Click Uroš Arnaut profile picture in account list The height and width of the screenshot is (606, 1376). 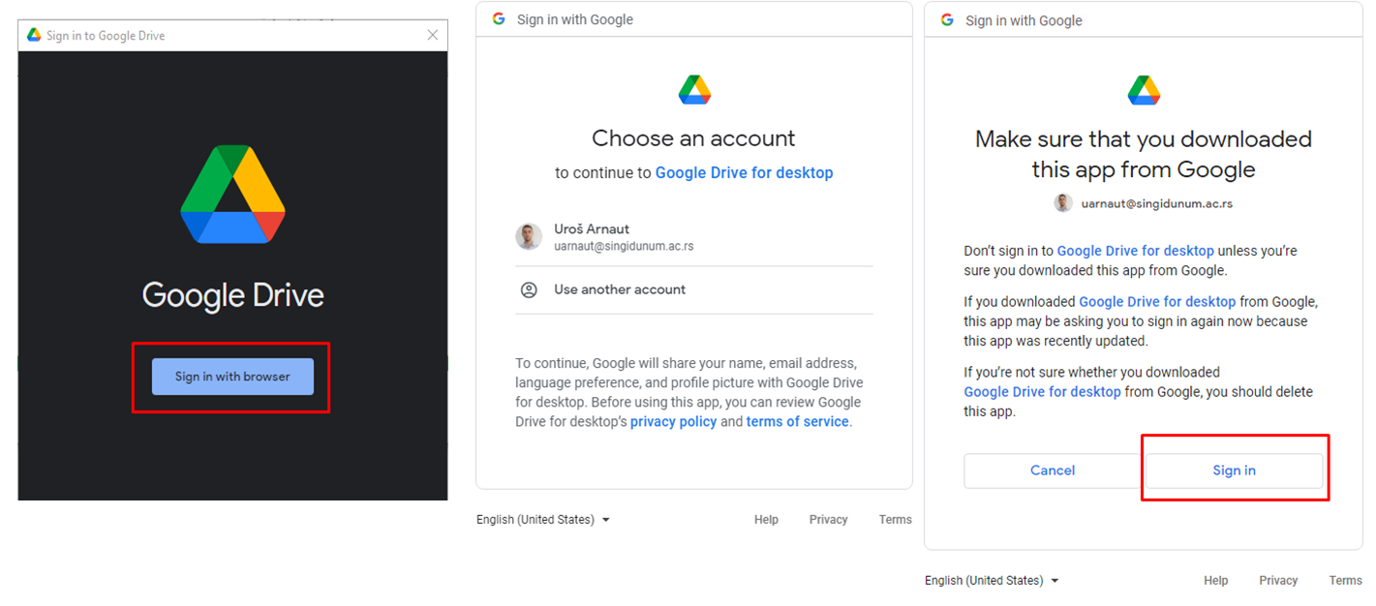529,236
